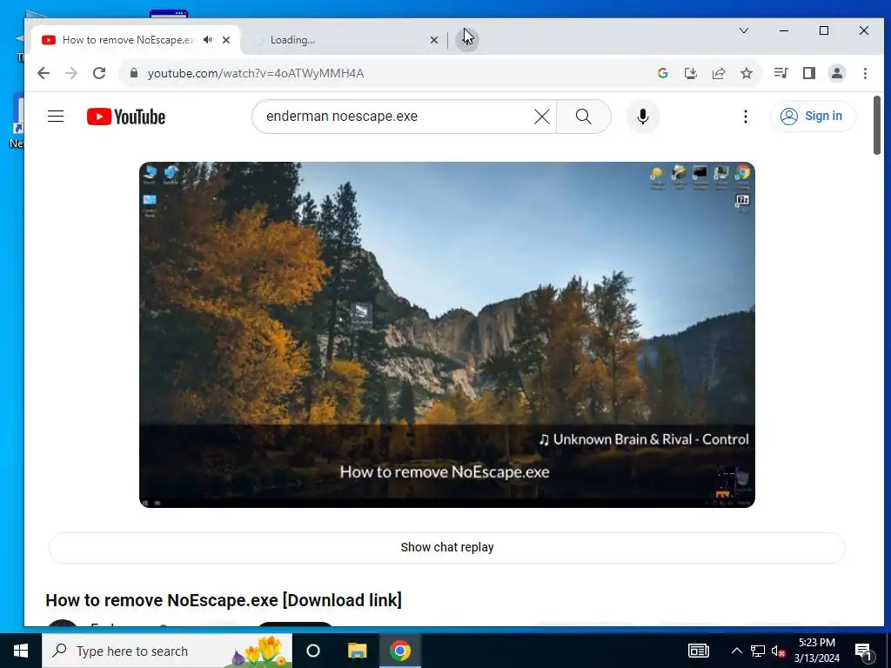Click the Google icon in address bar
Viewport: 891px width, 668px height.
point(662,73)
